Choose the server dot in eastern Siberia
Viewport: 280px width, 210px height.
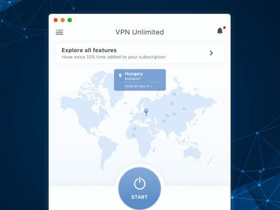[184, 109]
